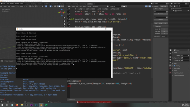Click the Outliner search field

[x=183, y=6]
